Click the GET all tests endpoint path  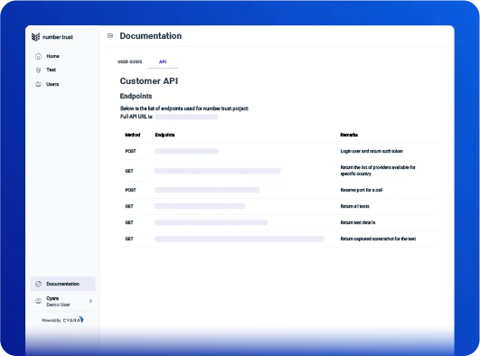click(x=200, y=206)
